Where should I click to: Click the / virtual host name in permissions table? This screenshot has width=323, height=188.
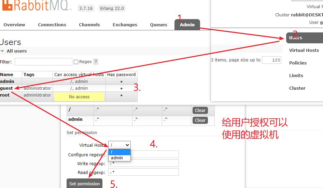click(70, 110)
